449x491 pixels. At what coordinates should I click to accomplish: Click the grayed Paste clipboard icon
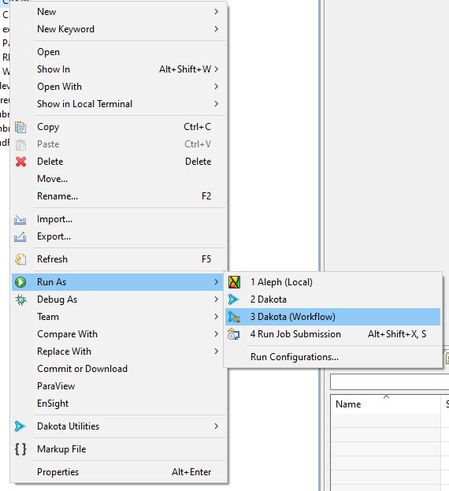pyautogui.click(x=20, y=144)
